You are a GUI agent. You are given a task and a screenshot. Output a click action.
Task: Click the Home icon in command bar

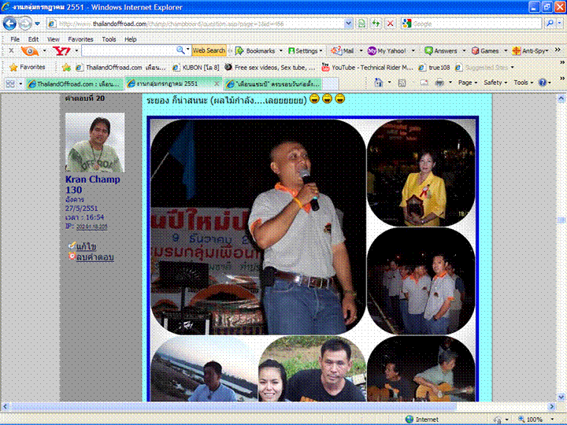[x=379, y=83]
